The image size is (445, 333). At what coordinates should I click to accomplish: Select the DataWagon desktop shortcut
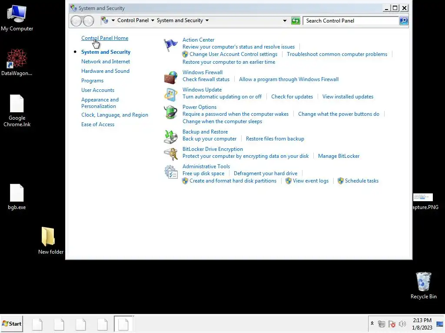coord(17,62)
